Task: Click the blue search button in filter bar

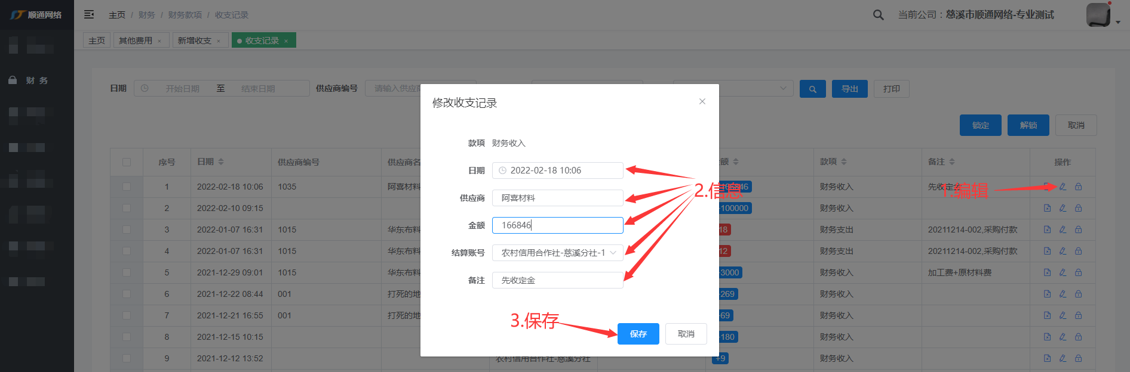Action: pos(812,89)
